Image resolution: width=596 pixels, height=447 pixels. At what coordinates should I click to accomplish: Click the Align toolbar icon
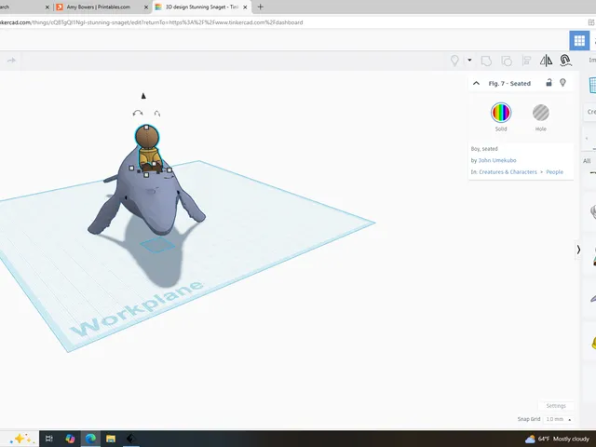point(526,61)
